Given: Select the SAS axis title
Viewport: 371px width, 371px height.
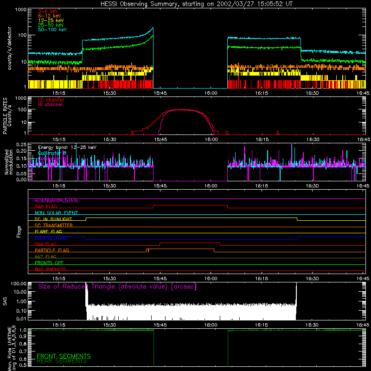Looking at the screenshot, I should (5, 301).
